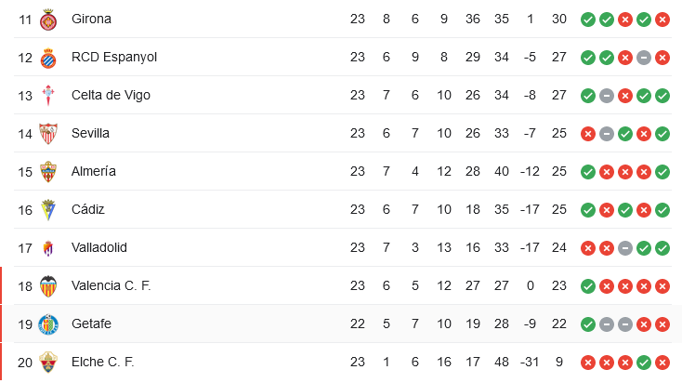Viewport: 682px width, 383px height.
Task: Open the Almería crest icon
Action: [48, 172]
